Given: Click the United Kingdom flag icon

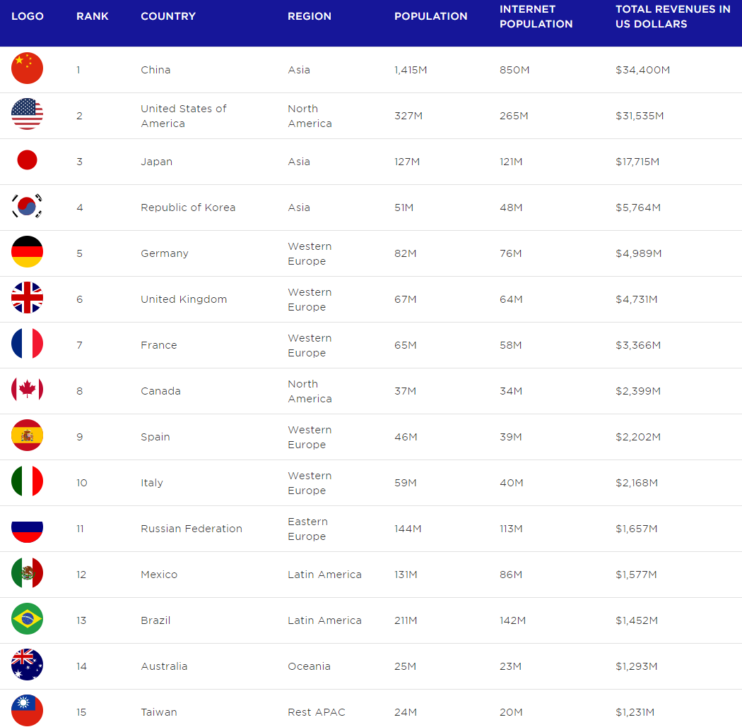Looking at the screenshot, I should pos(27,297).
